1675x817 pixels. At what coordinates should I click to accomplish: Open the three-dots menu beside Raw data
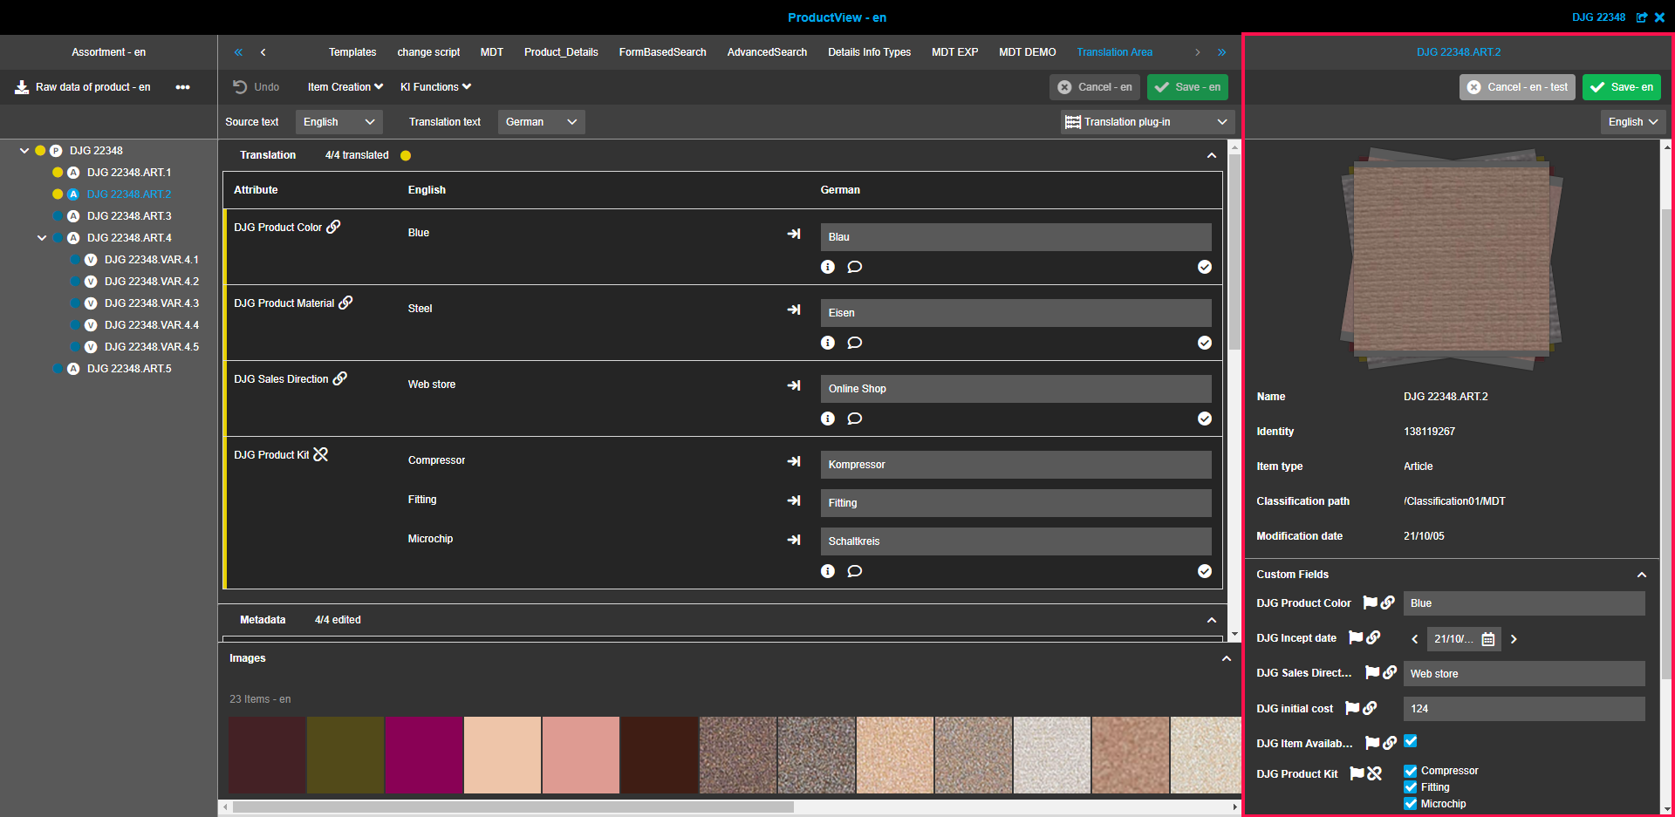click(182, 87)
